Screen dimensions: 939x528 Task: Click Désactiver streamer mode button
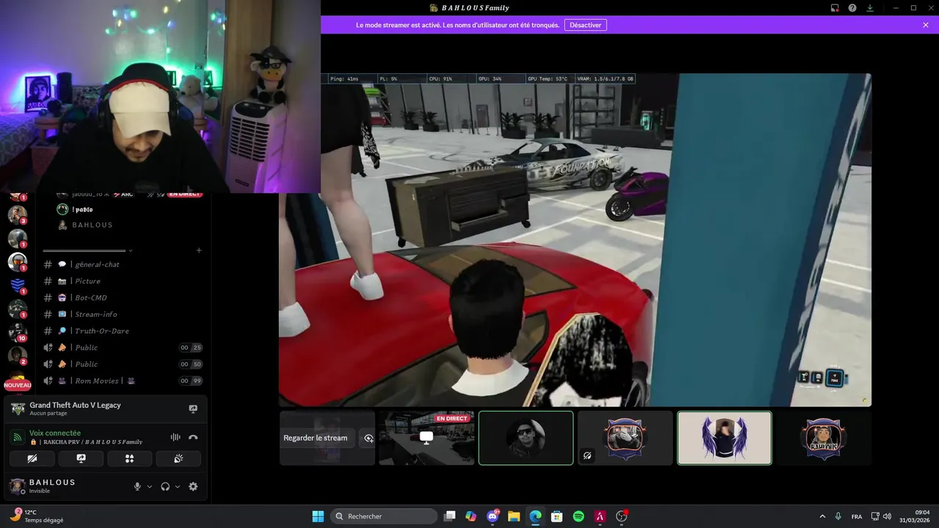click(585, 25)
